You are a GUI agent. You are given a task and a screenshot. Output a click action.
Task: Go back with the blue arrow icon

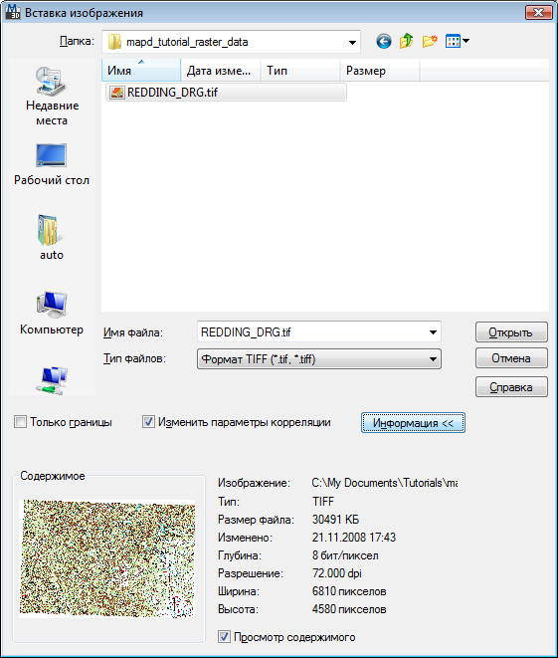(384, 42)
